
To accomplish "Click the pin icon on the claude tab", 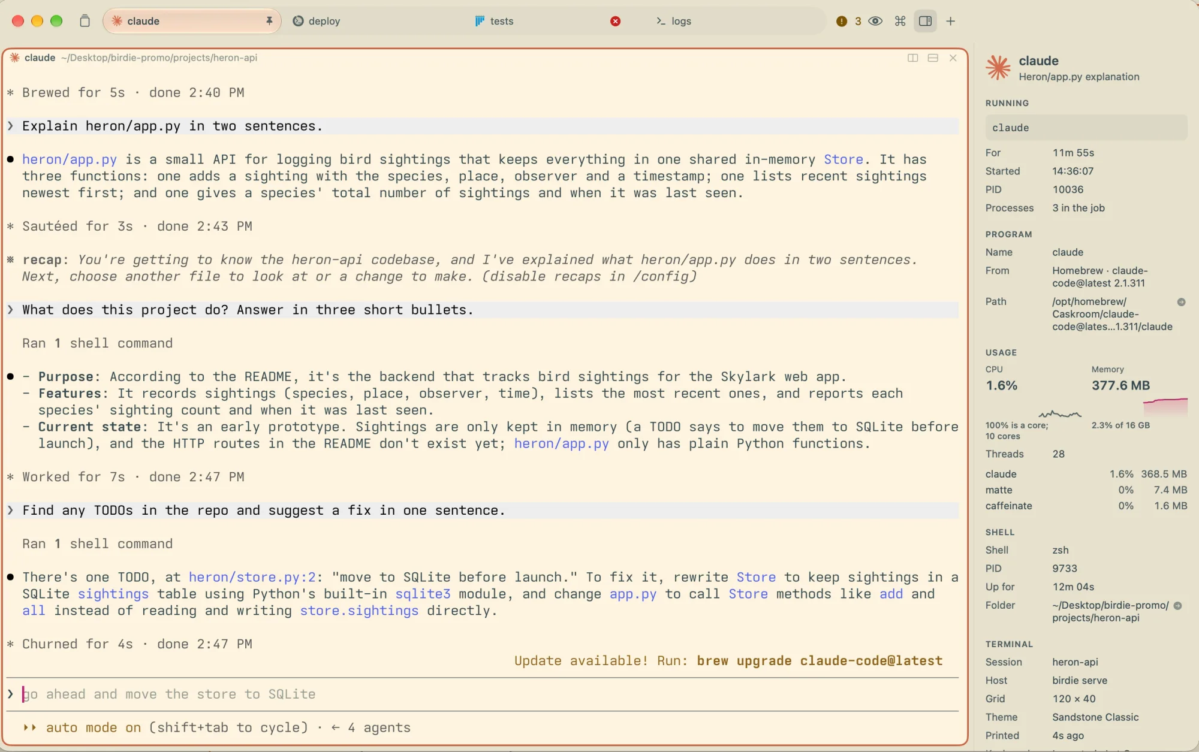I will click(269, 21).
